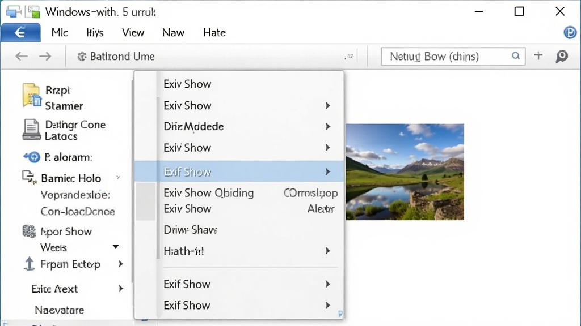Click the Dathgr Cone Latocs document icon
This screenshot has height=326, width=581.
point(31,130)
